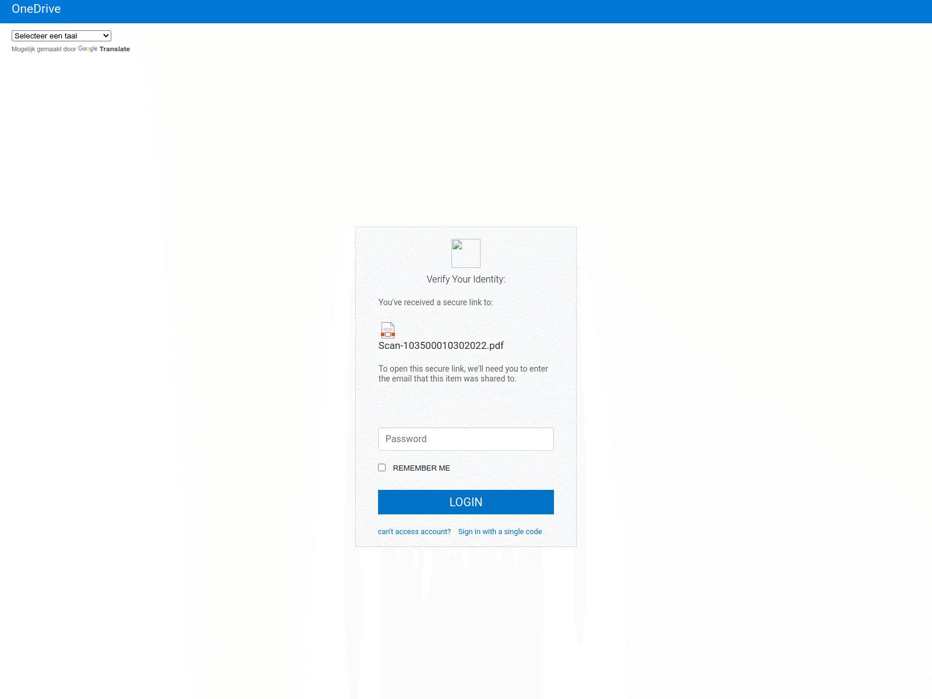This screenshot has height=699, width=932.
Task: Open the can't access account? link
Action: pos(414,531)
